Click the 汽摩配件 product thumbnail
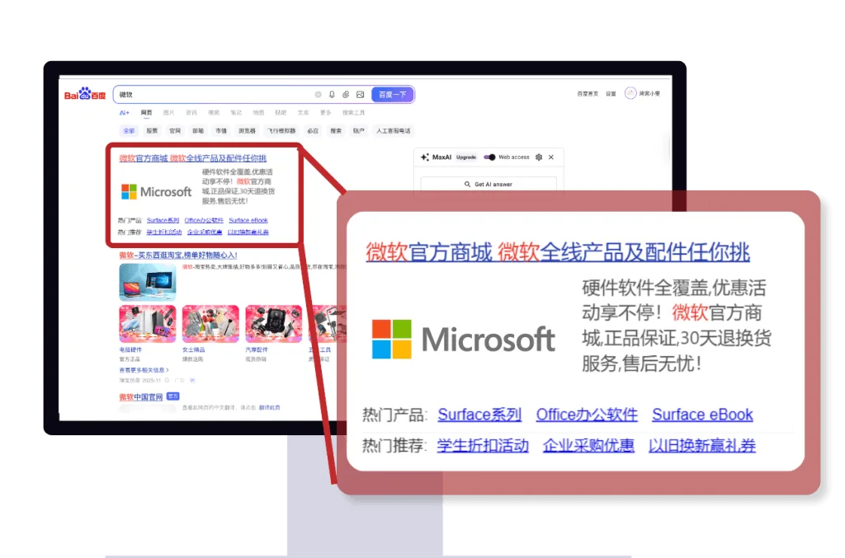 pos(273,323)
